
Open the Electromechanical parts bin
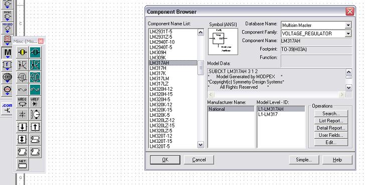click(7, 90)
